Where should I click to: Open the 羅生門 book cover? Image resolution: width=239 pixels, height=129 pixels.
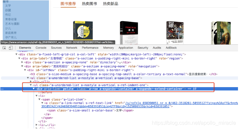click(x=175, y=33)
